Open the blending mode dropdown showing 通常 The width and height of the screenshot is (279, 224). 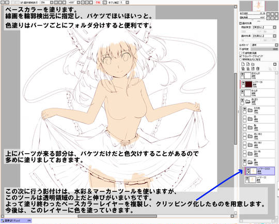tap(264, 45)
